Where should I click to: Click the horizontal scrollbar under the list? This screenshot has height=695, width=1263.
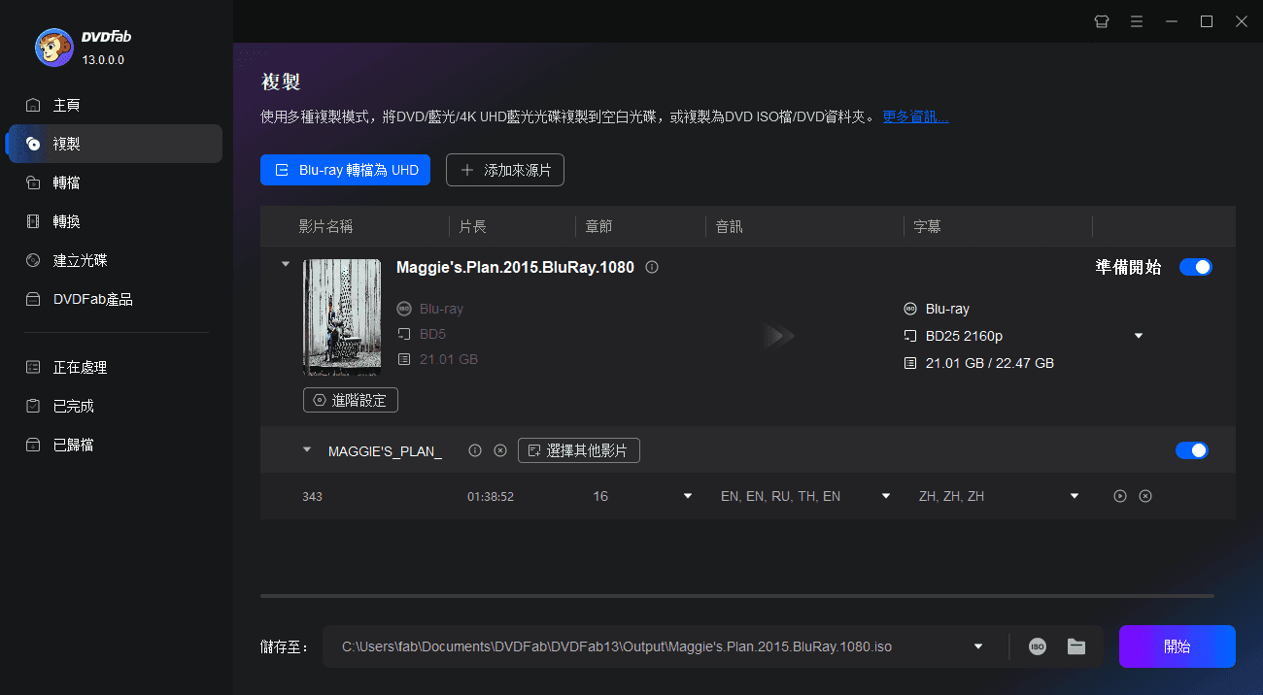pyautogui.click(x=736, y=595)
